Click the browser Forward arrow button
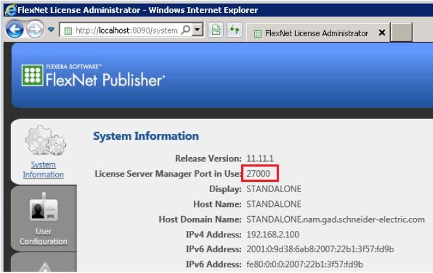Image resolution: width=433 pixels, height=273 pixels. (35, 29)
